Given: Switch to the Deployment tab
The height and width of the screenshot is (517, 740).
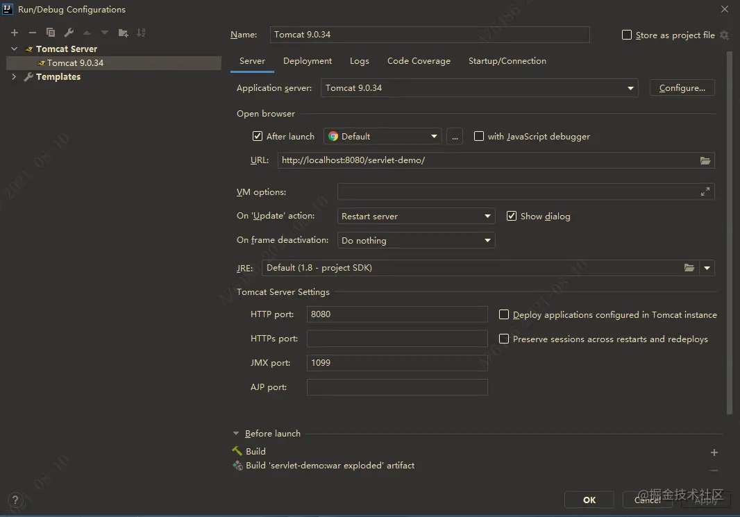Looking at the screenshot, I should pyautogui.click(x=308, y=61).
